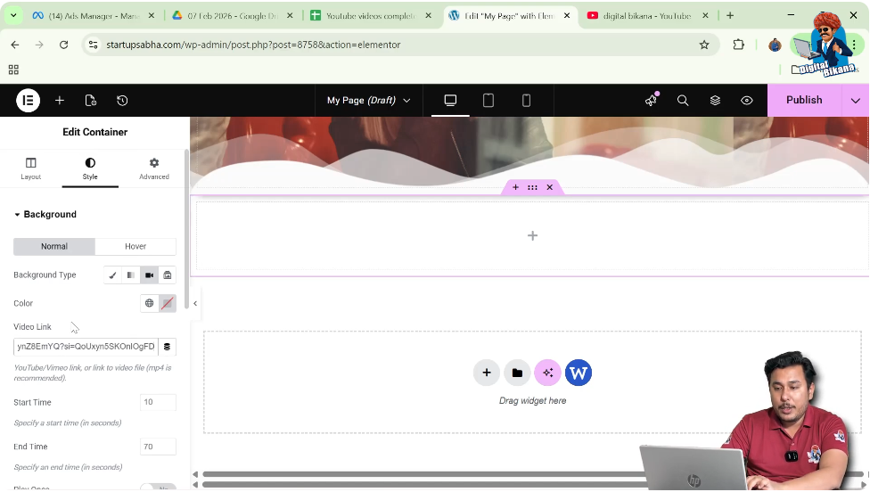This screenshot has width=870, height=492.
Task: Delete container via handle X icon
Action: coord(550,187)
